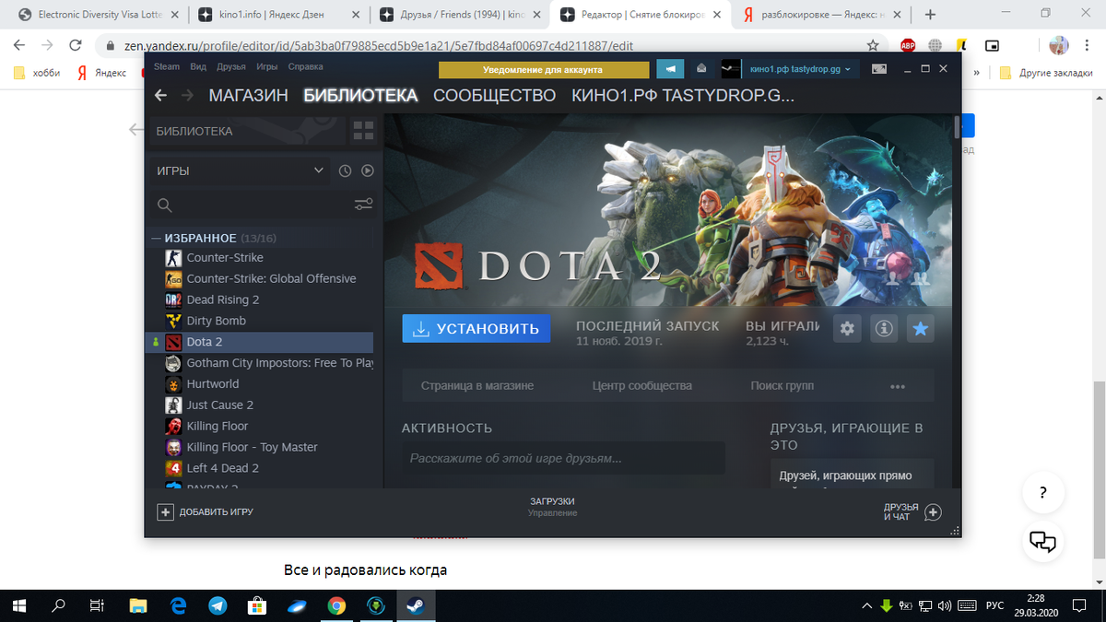Show hidden system tray icons chevron
The width and height of the screenshot is (1106, 622).
[866, 605]
